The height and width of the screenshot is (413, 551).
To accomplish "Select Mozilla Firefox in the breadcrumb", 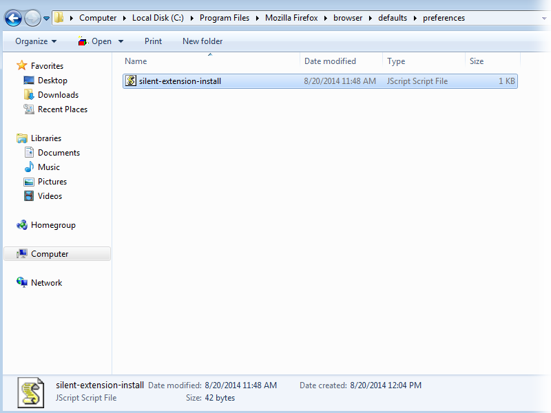I will click(x=291, y=18).
